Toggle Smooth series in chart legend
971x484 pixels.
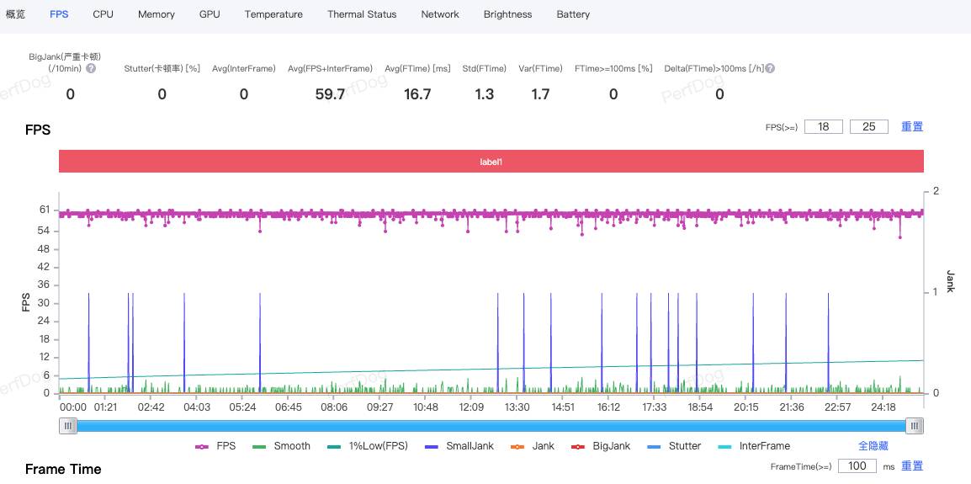click(281, 446)
